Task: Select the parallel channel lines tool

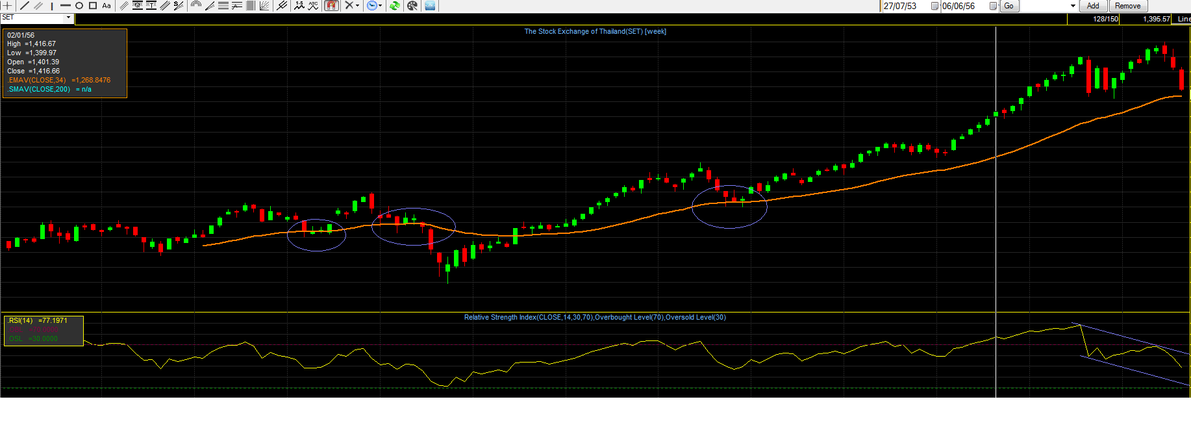Action: [x=123, y=6]
